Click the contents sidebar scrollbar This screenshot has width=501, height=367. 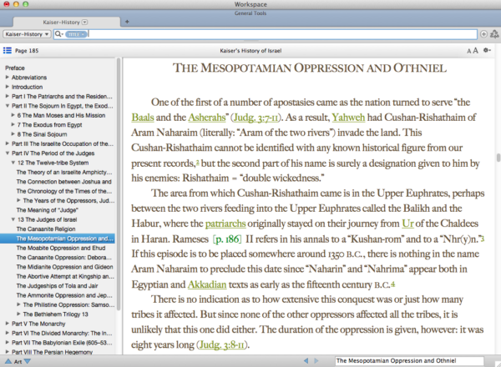pos(119,183)
